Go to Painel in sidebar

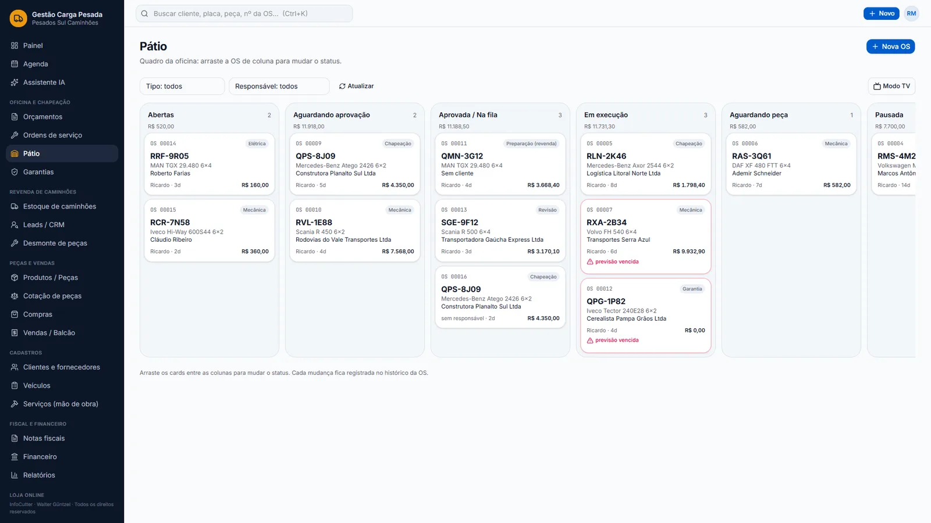pyautogui.click(x=62, y=45)
